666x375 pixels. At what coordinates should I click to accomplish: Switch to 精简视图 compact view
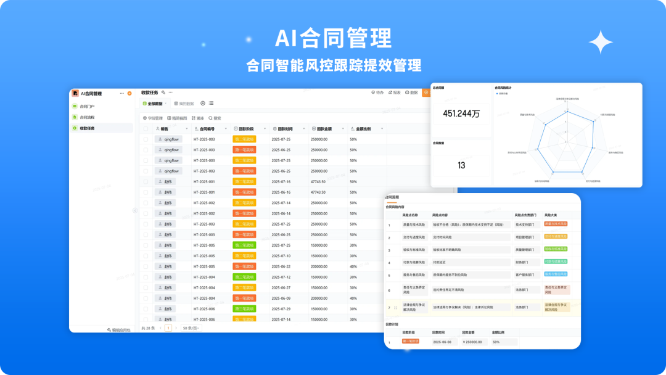[177, 118]
